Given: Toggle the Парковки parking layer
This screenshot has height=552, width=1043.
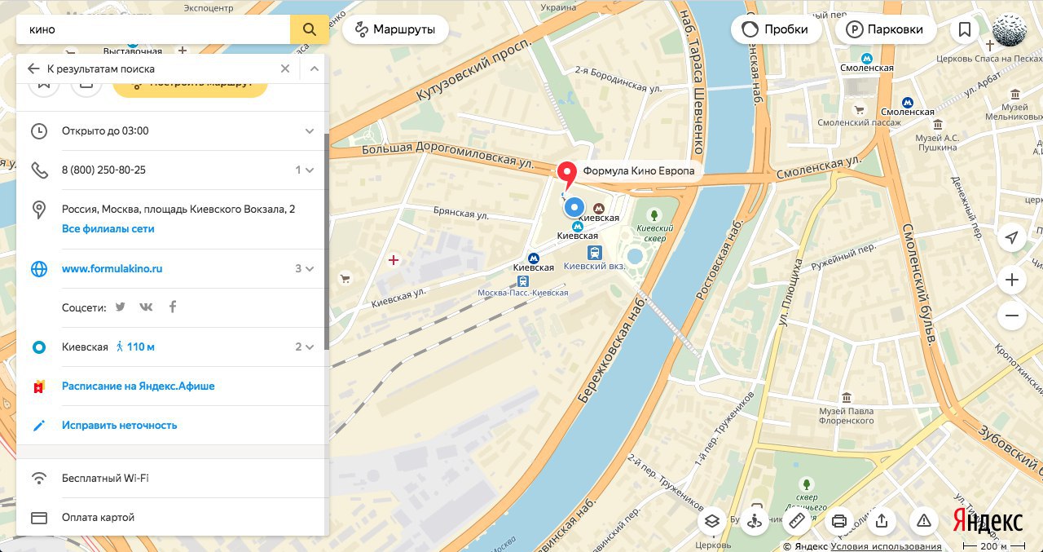Looking at the screenshot, I should pos(884,29).
